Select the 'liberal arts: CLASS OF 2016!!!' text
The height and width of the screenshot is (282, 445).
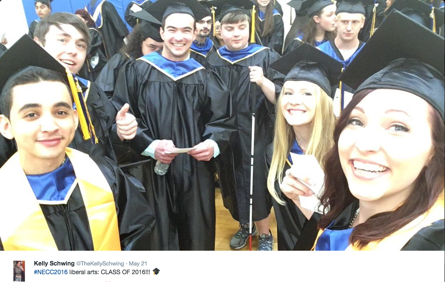[109, 272]
